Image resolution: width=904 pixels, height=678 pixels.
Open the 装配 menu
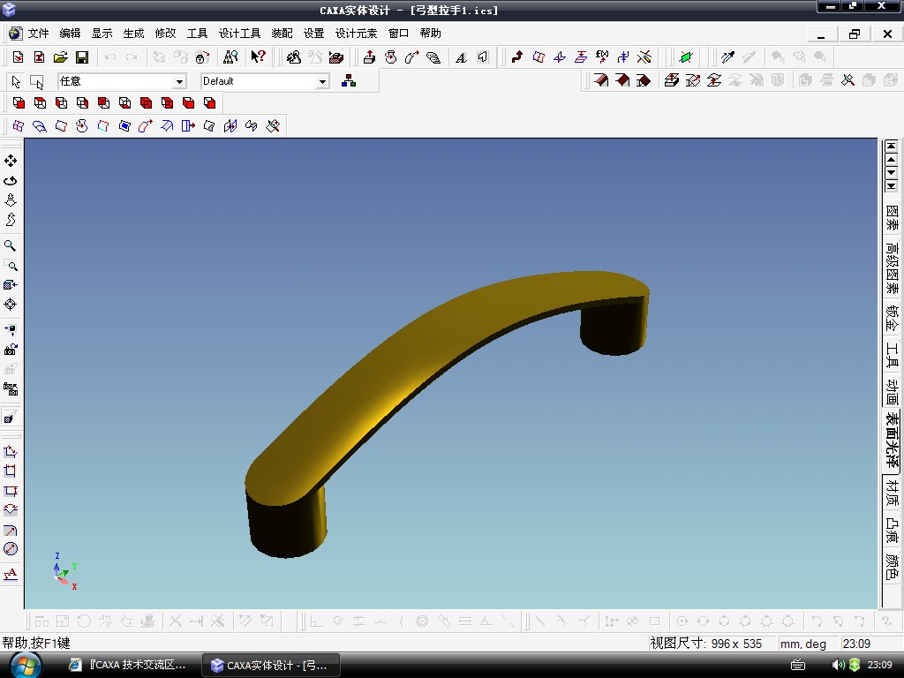pyautogui.click(x=282, y=34)
